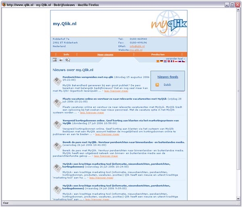
Task: Click the first page-view icon left of the printer
Action: point(54,60)
